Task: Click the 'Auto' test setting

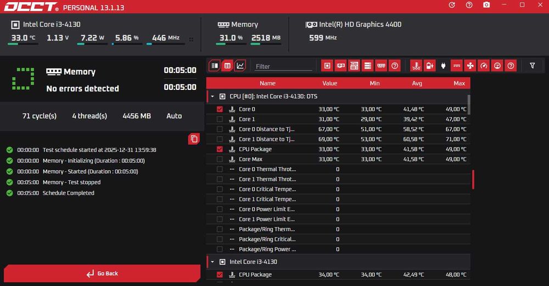Action: pyautogui.click(x=174, y=116)
